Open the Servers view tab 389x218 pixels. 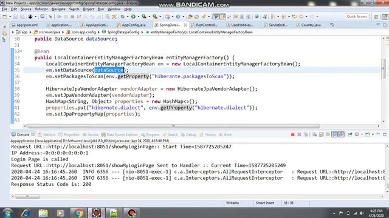[91, 134]
